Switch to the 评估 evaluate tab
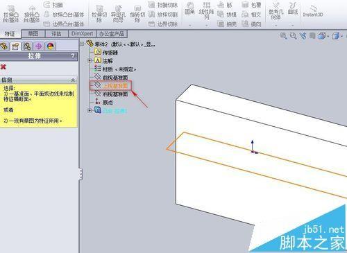This screenshot has height=253, width=347. (56, 34)
